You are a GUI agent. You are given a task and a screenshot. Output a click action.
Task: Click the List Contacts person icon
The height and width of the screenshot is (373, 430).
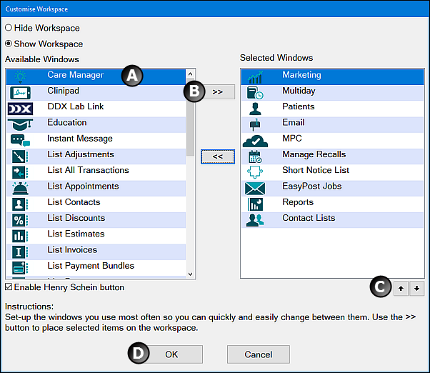[20, 204]
